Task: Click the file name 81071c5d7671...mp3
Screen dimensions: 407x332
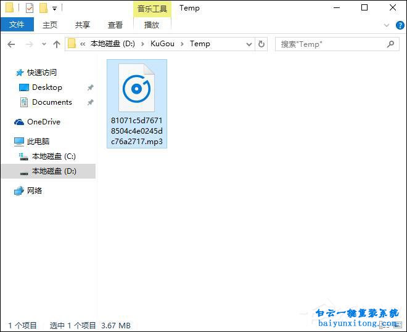Action: point(137,131)
